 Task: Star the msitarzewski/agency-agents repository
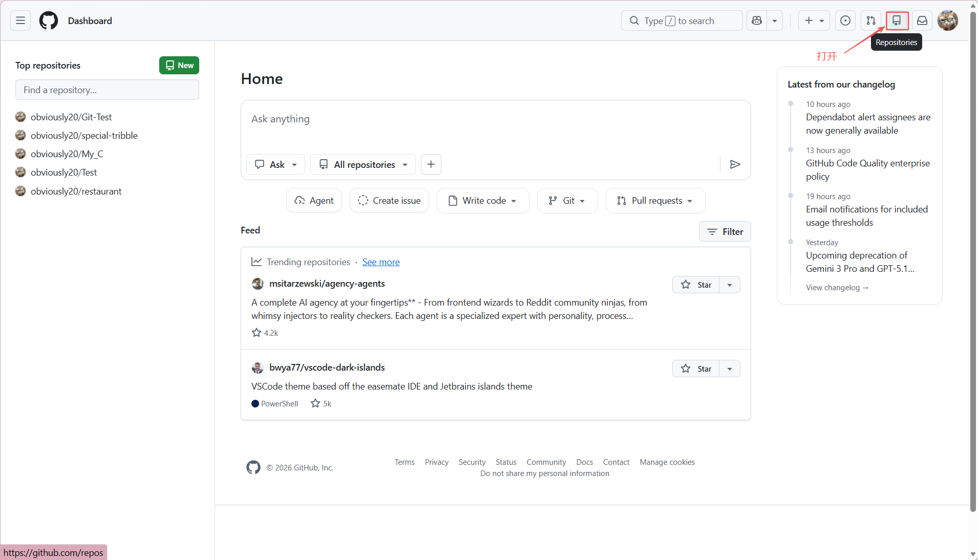coord(696,285)
